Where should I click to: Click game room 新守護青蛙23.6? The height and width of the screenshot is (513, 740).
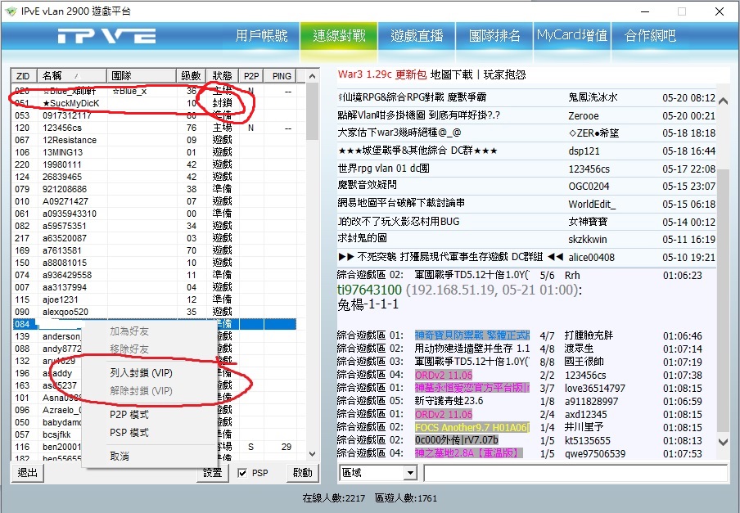(x=449, y=401)
